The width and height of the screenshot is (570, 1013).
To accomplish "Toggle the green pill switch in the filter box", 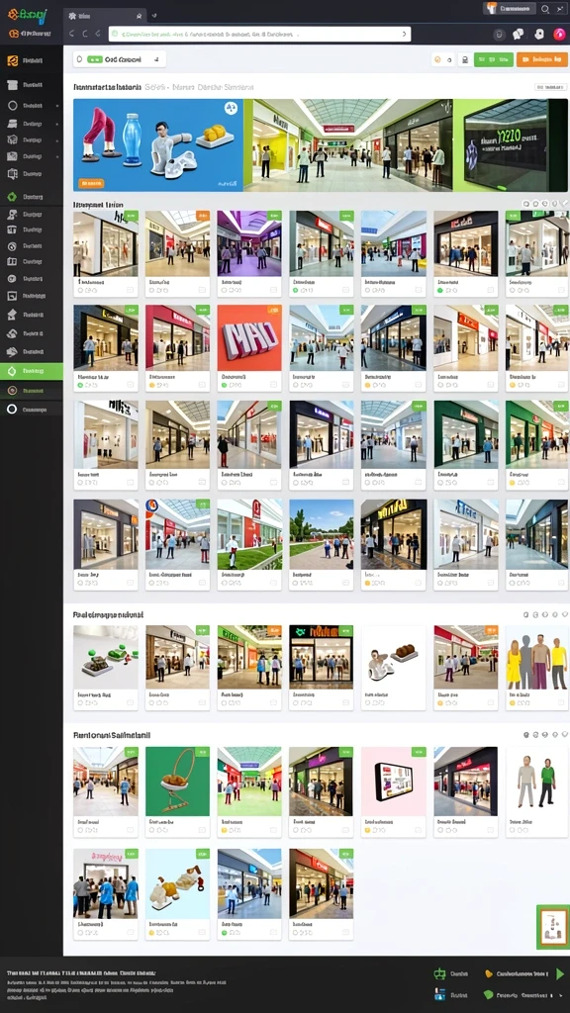I will pyautogui.click(x=95, y=59).
